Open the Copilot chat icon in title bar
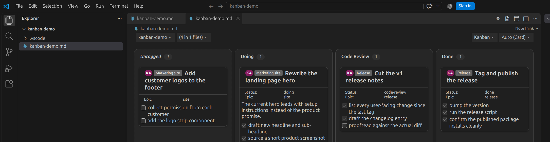The image size is (550, 142). pos(429,6)
